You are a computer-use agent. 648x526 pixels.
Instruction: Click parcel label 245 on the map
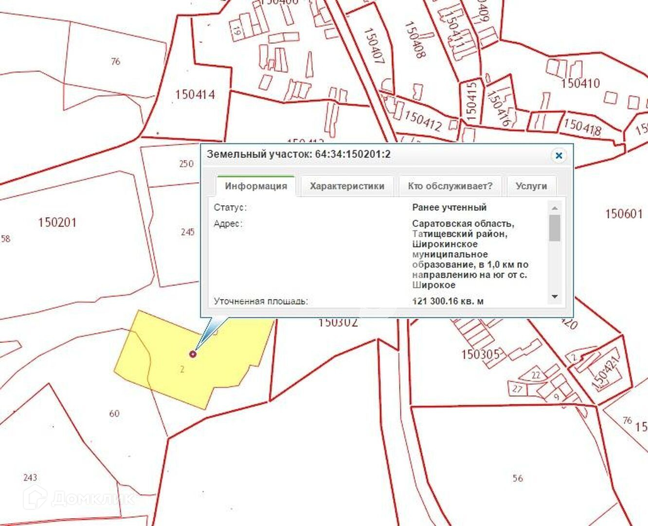click(187, 232)
